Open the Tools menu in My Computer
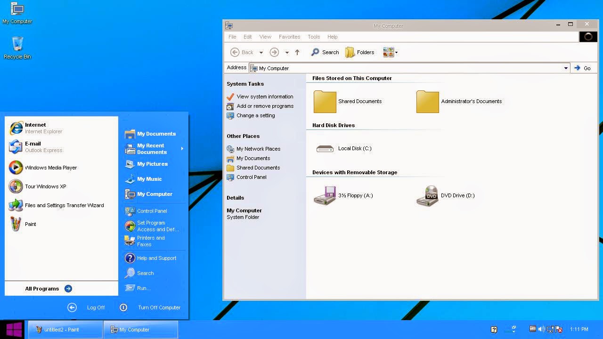Screen dimensions: 603x339 click(314, 37)
